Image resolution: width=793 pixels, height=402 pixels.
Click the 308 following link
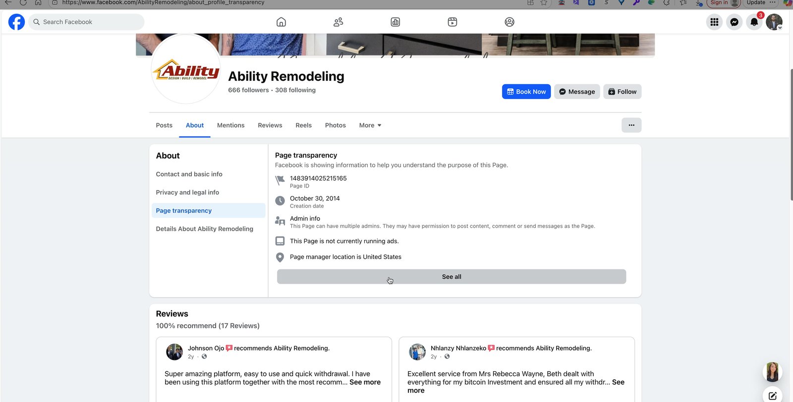(x=295, y=90)
